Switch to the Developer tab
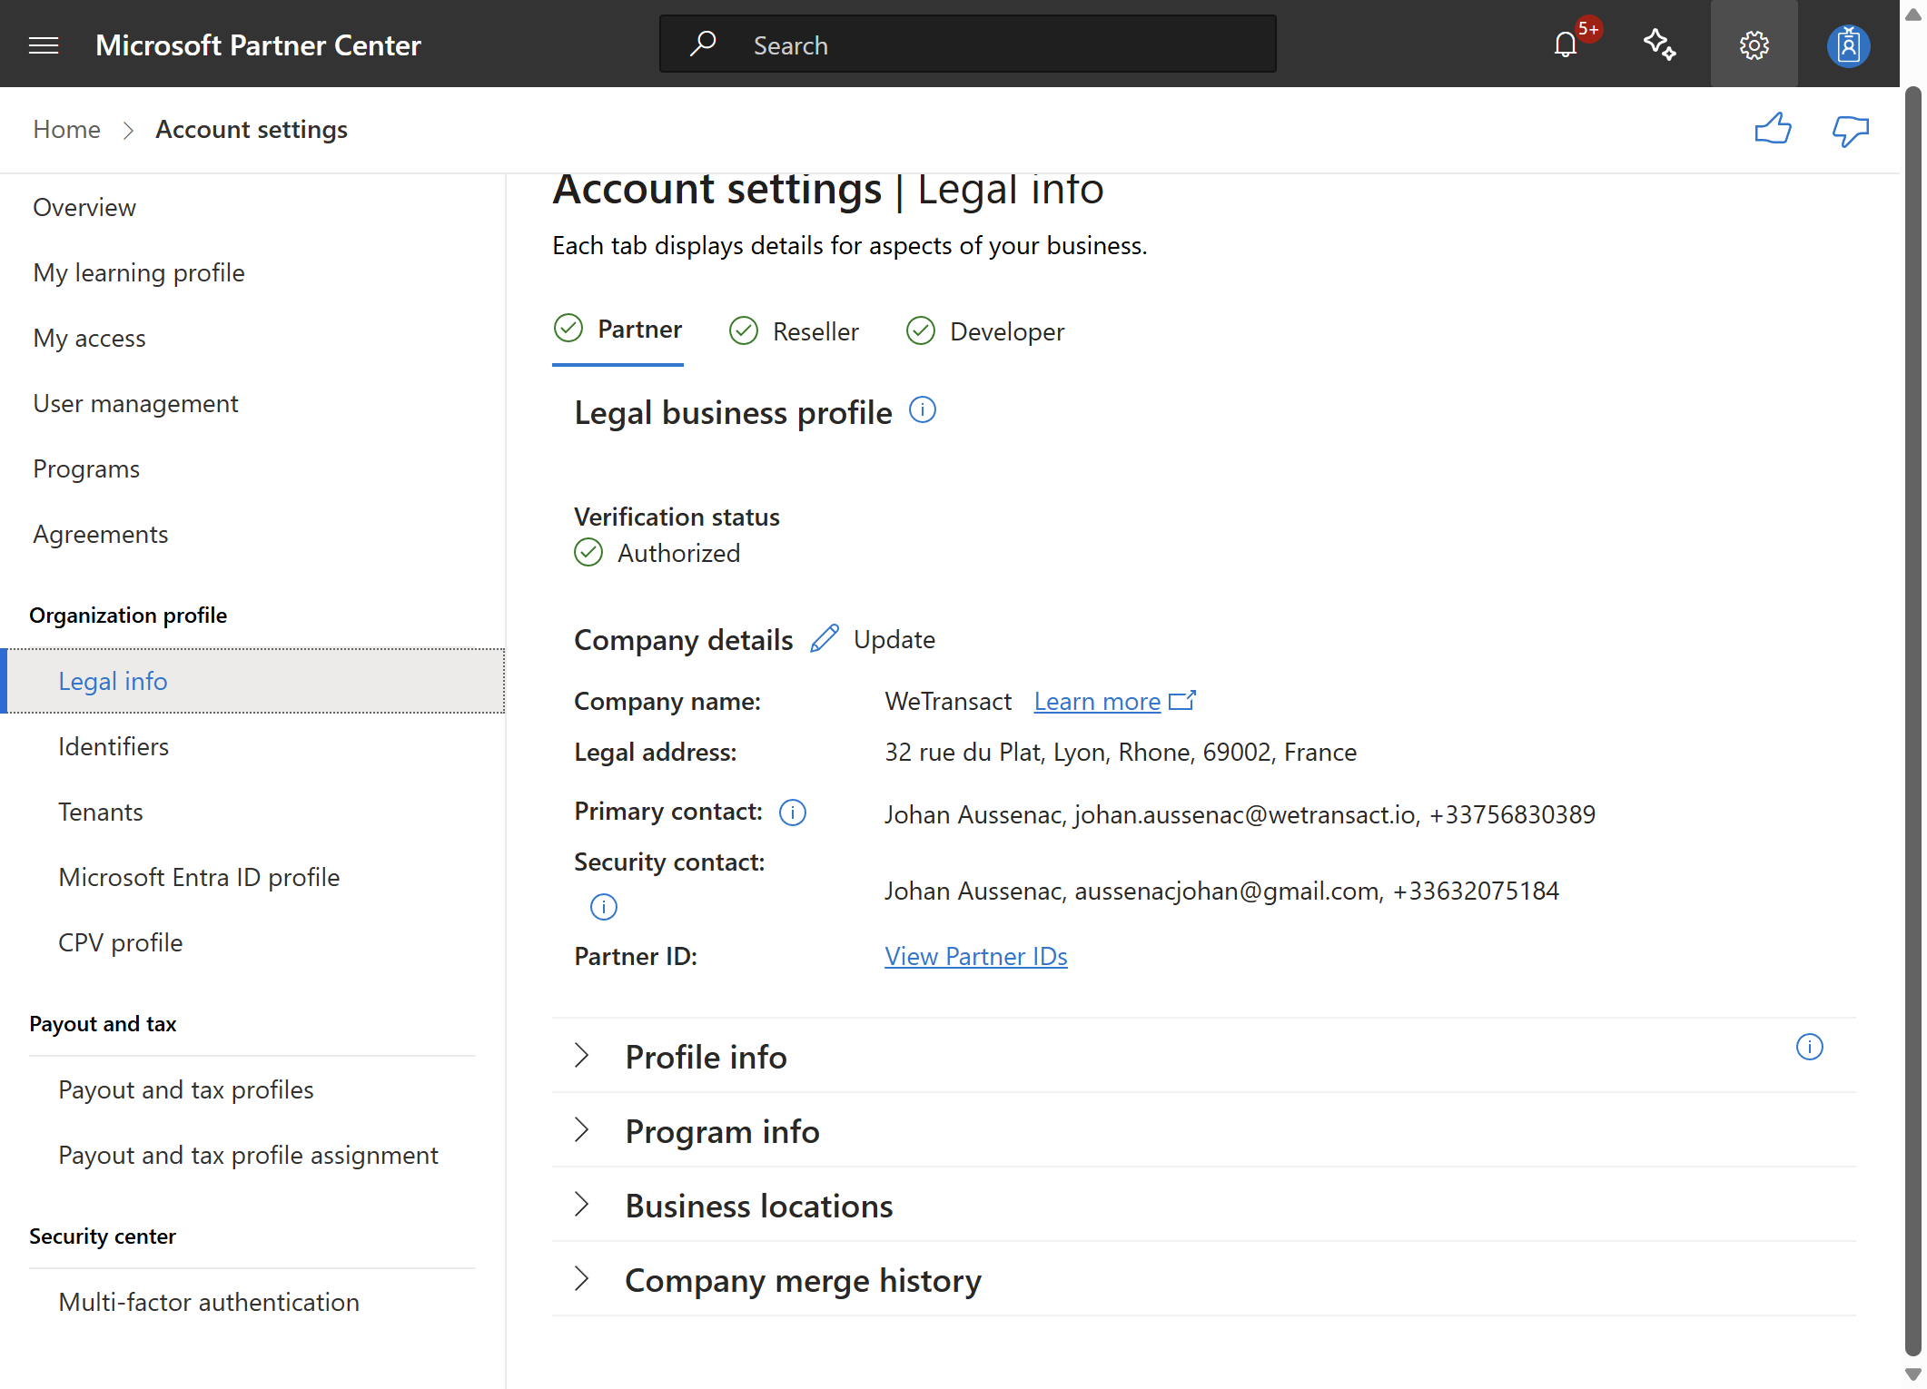1927x1389 pixels. point(985,331)
